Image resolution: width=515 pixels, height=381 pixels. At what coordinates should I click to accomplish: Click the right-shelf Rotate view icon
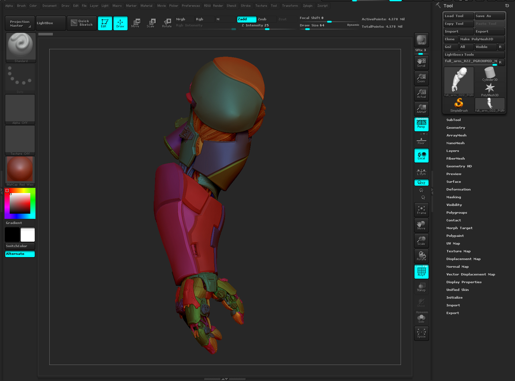[421, 256]
